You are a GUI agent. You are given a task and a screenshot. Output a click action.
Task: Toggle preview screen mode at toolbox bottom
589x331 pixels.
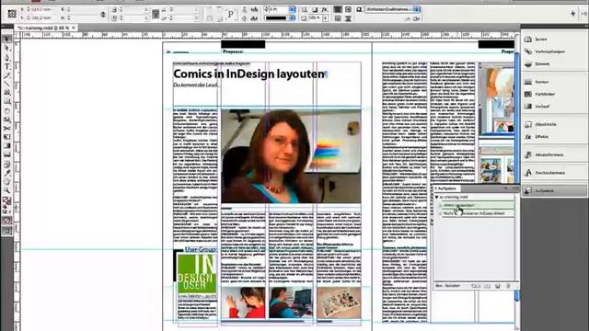(x=6, y=231)
